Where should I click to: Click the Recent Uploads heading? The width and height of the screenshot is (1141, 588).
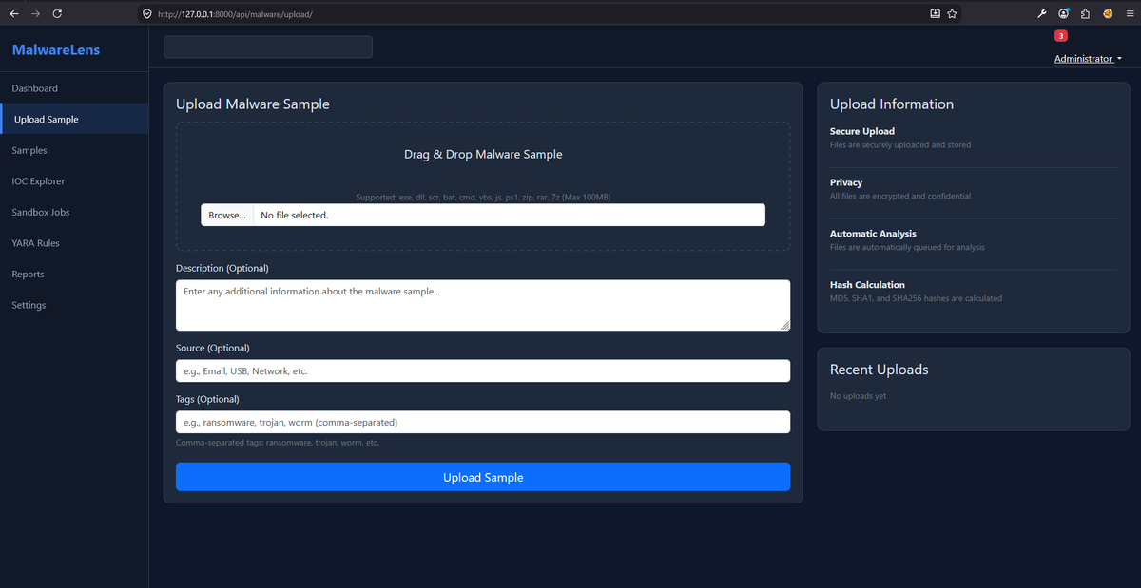pyautogui.click(x=879, y=370)
